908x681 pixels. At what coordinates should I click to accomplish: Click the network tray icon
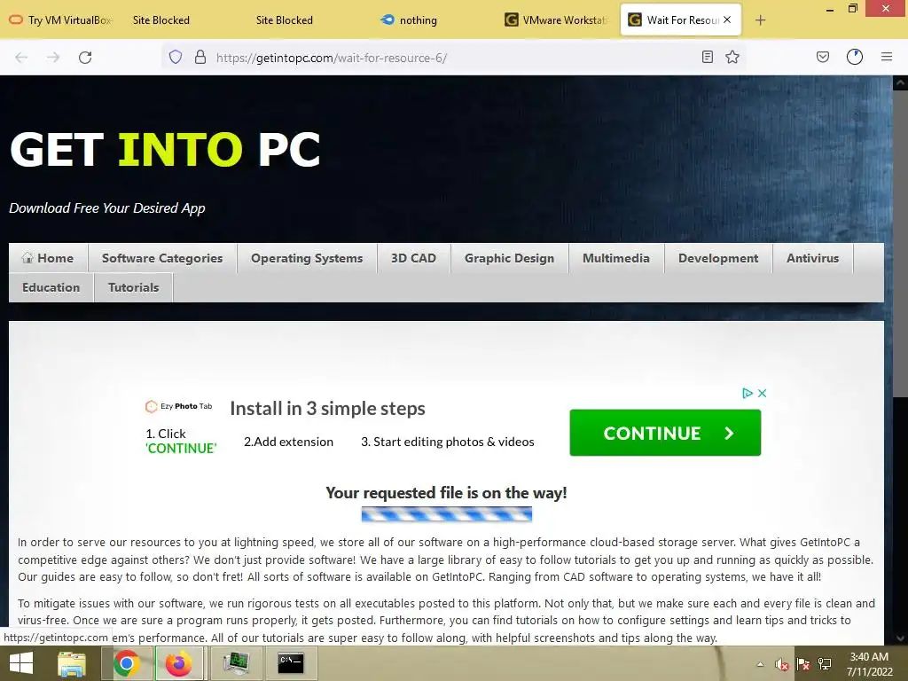(825, 664)
